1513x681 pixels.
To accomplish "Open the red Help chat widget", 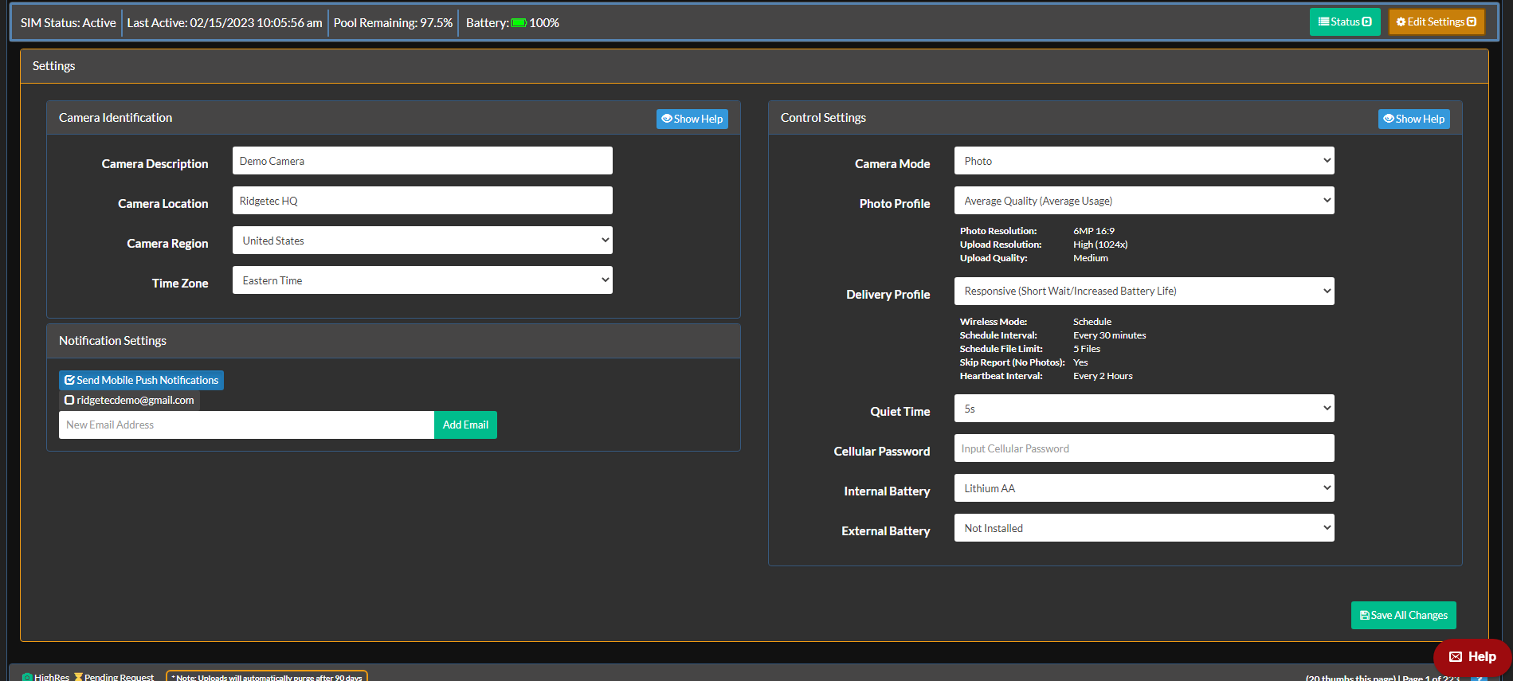I will [x=1472, y=656].
